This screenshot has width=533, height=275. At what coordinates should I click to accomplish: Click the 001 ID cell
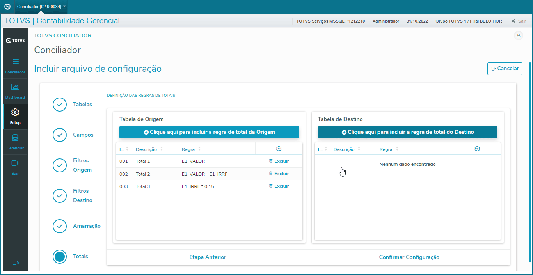(x=124, y=161)
